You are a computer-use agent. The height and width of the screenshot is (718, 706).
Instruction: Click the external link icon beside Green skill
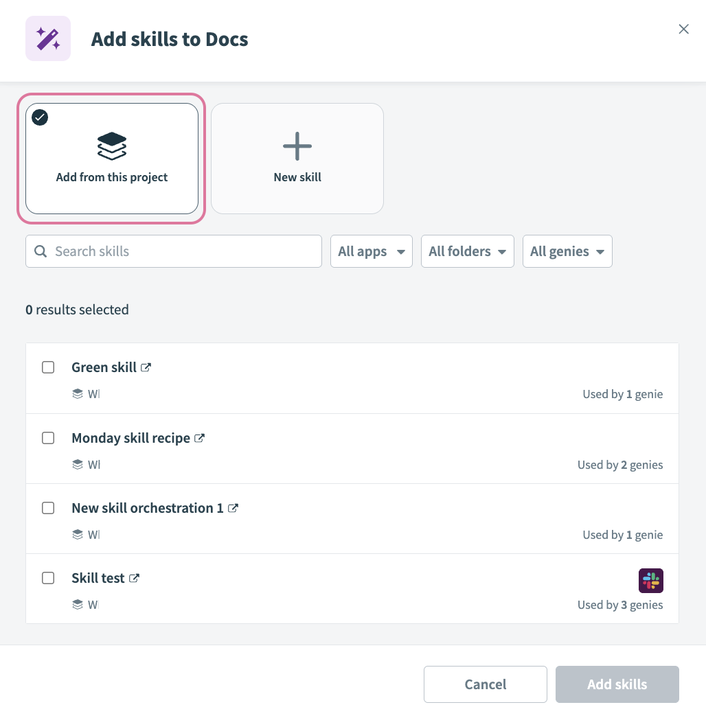(146, 367)
